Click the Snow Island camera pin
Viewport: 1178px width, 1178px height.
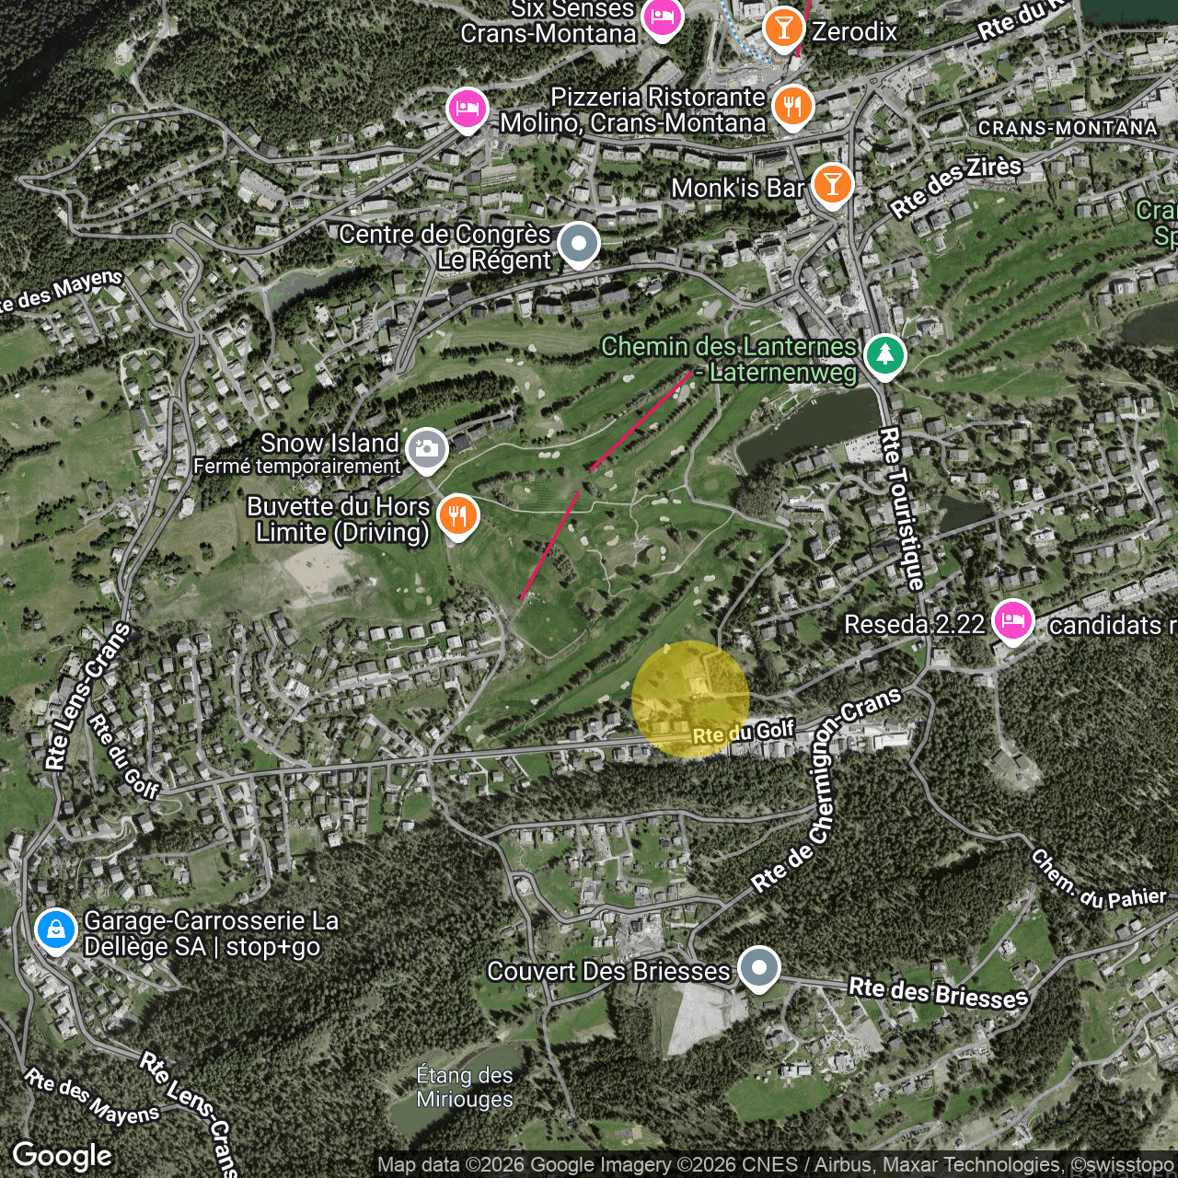(426, 450)
